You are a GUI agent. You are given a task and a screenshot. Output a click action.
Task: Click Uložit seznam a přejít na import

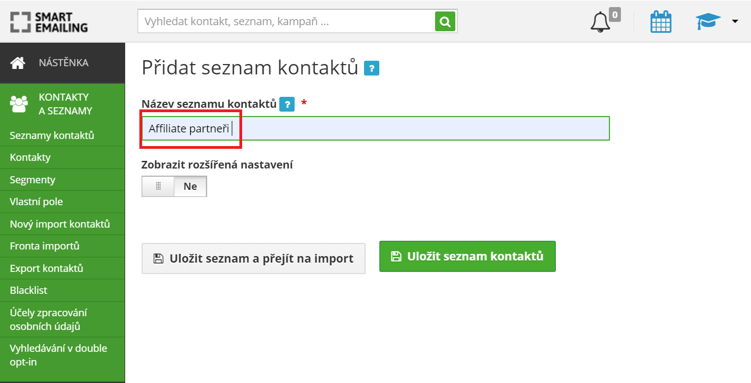click(x=253, y=258)
